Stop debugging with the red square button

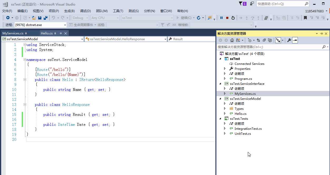pos(227,18)
